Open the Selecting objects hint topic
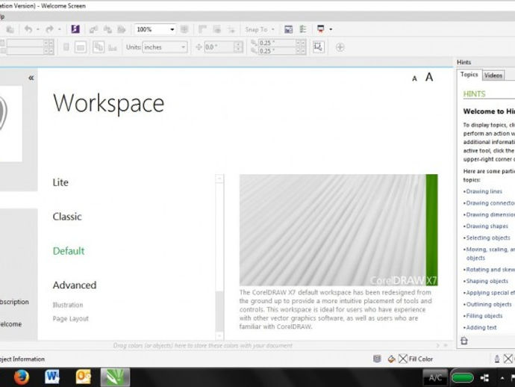 pos(488,238)
